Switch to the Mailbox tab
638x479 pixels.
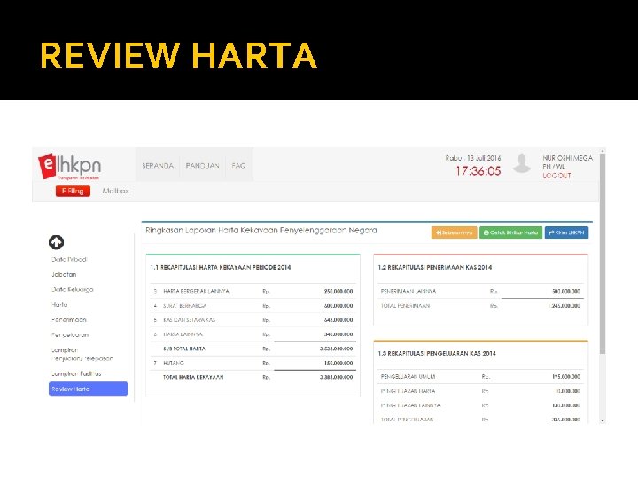pyautogui.click(x=115, y=191)
